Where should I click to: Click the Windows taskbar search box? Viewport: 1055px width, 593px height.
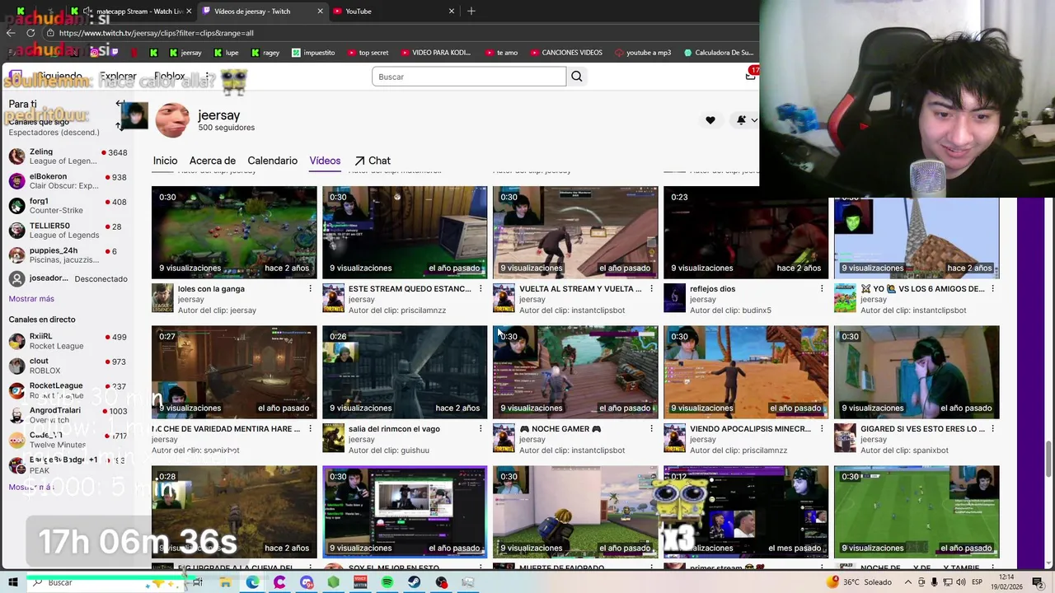tap(109, 582)
